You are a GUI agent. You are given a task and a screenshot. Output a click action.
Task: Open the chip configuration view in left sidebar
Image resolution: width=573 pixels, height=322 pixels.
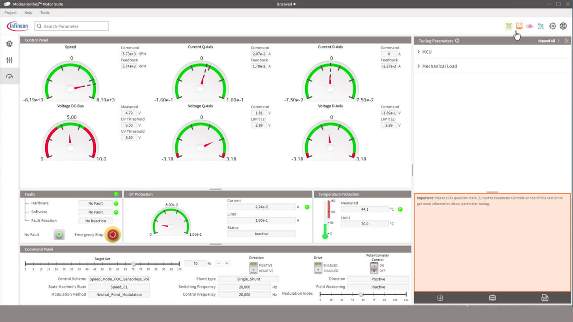(9, 44)
